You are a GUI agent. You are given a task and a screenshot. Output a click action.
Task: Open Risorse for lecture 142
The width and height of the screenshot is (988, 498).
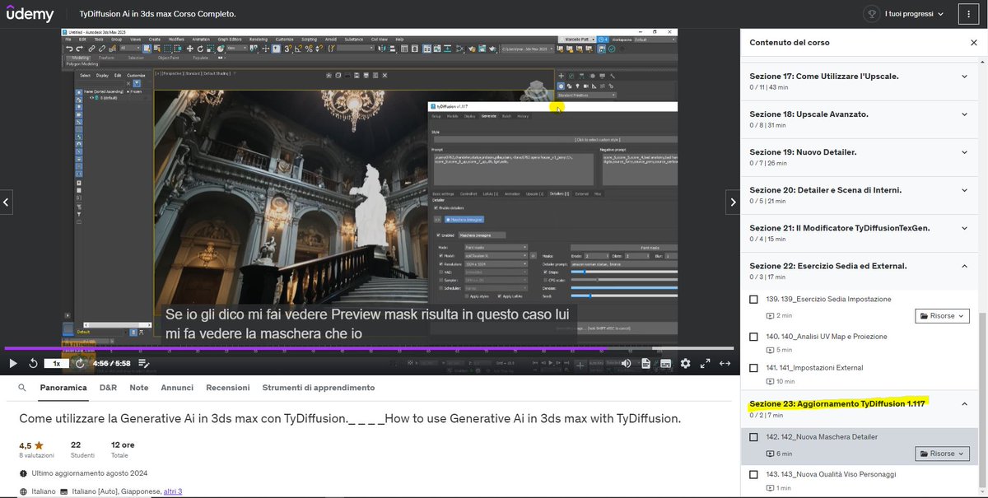coord(941,453)
